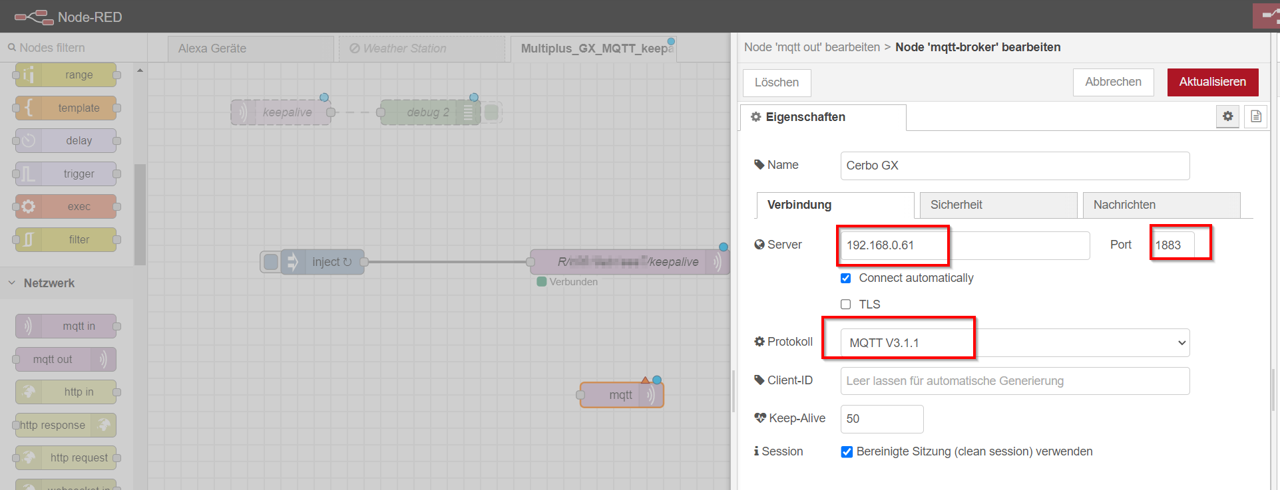Select the inject node on canvas

(322, 262)
